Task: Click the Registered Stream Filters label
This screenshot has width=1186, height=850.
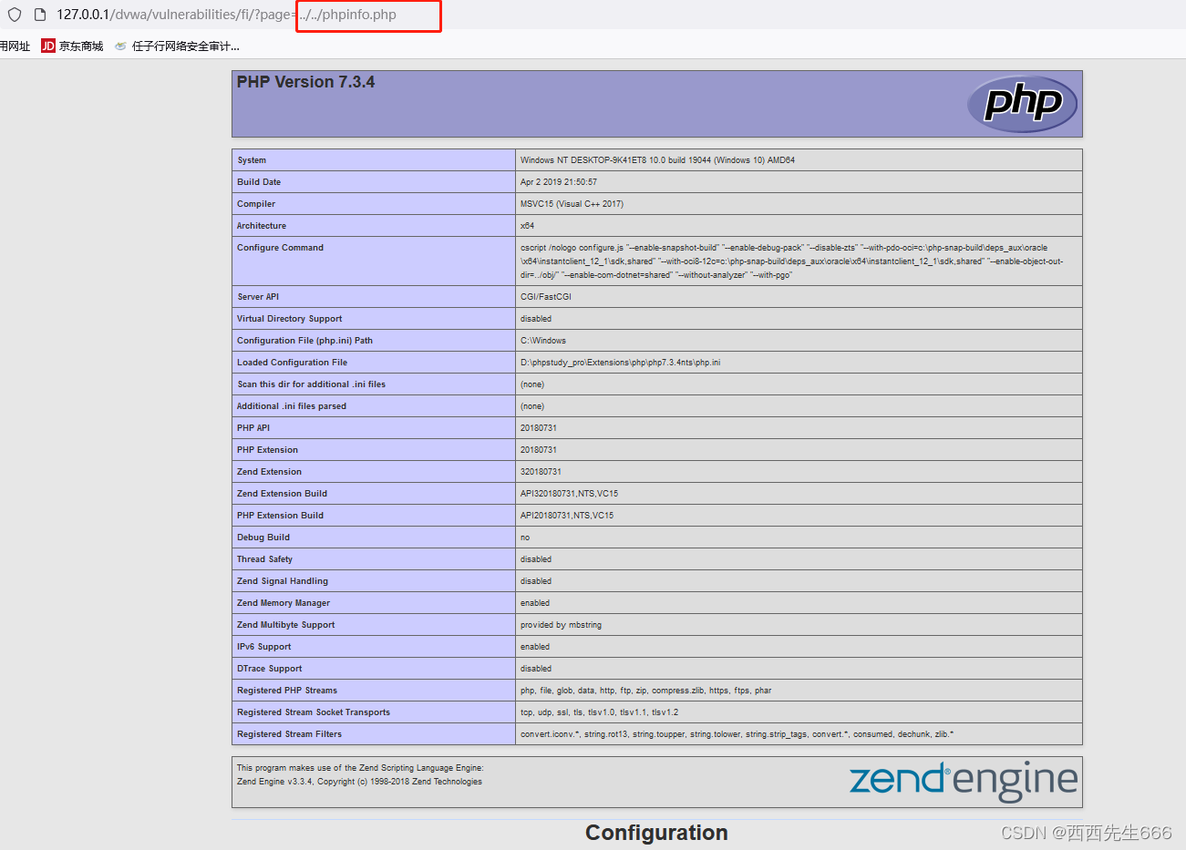Action: tap(289, 734)
